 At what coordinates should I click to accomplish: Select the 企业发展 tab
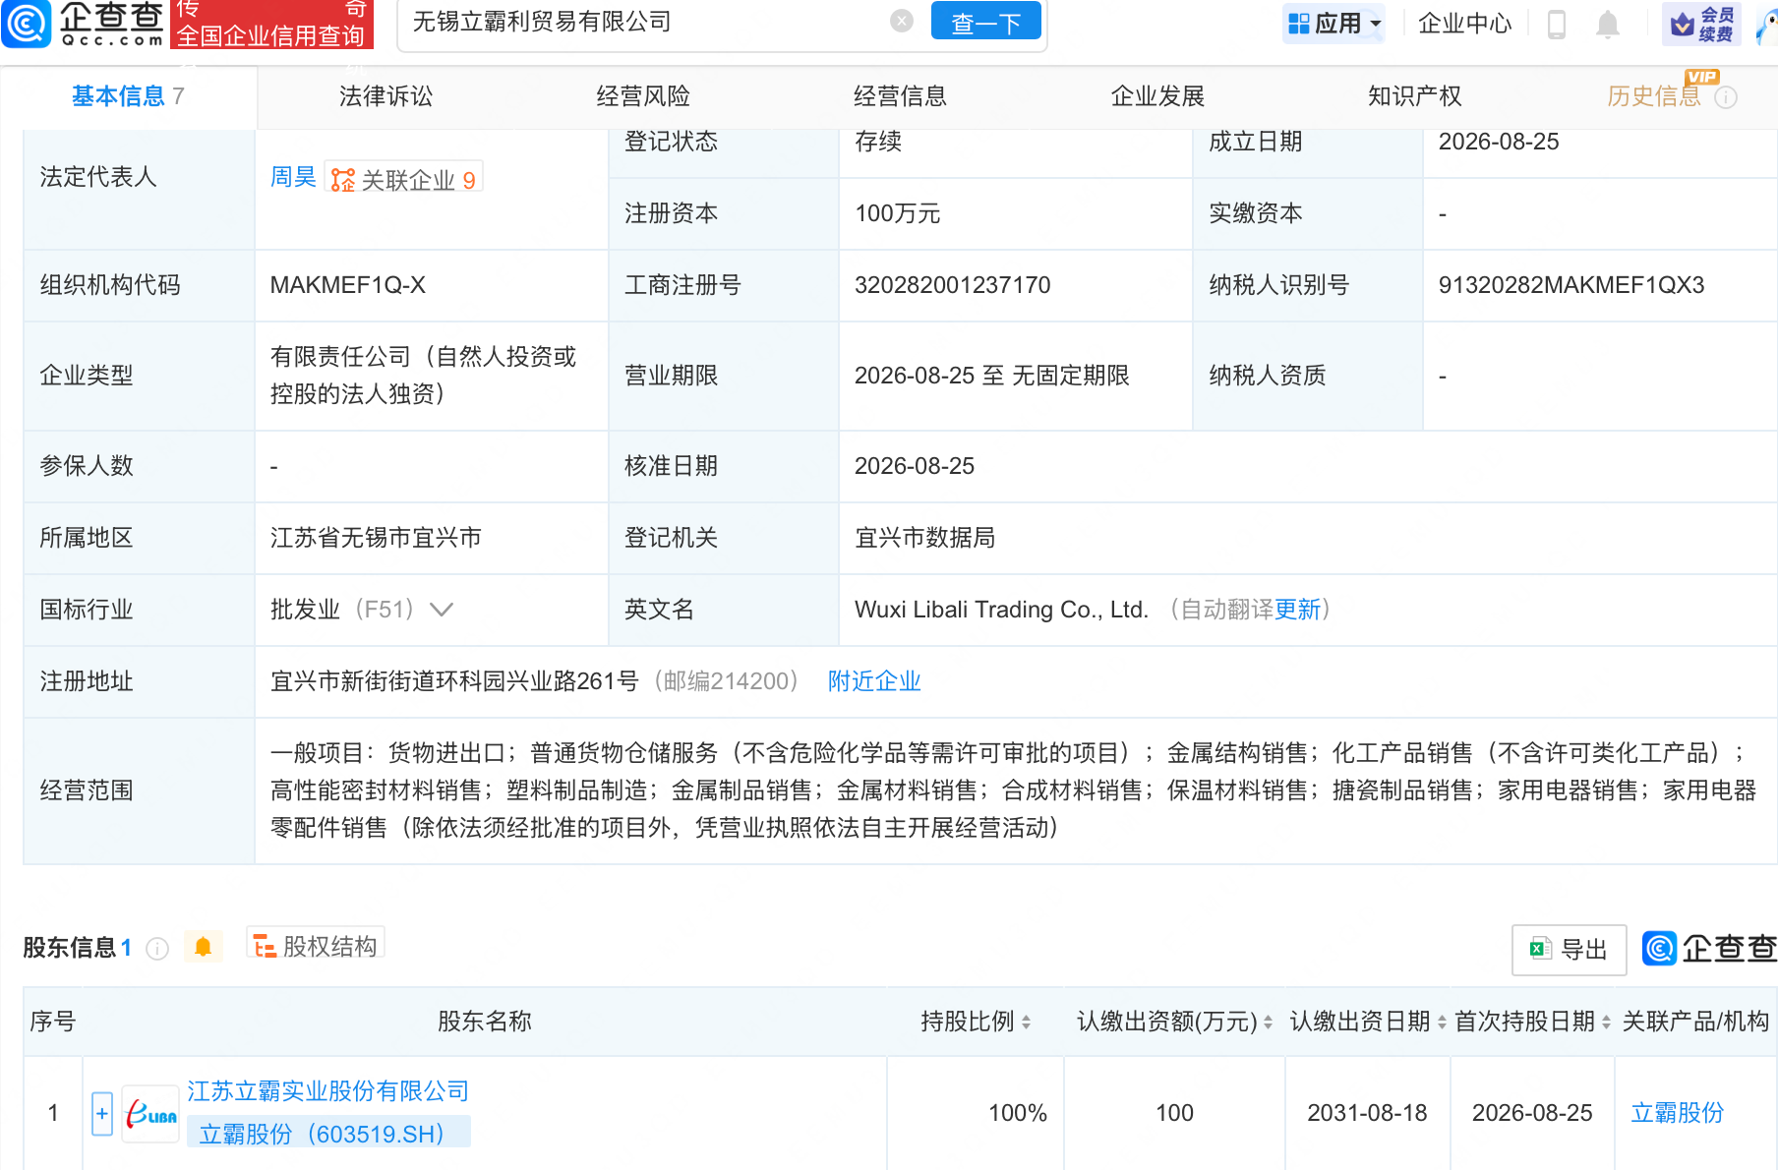click(1157, 96)
